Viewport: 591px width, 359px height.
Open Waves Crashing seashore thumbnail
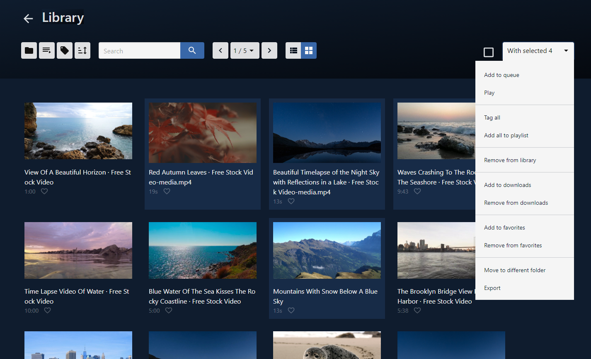436,131
